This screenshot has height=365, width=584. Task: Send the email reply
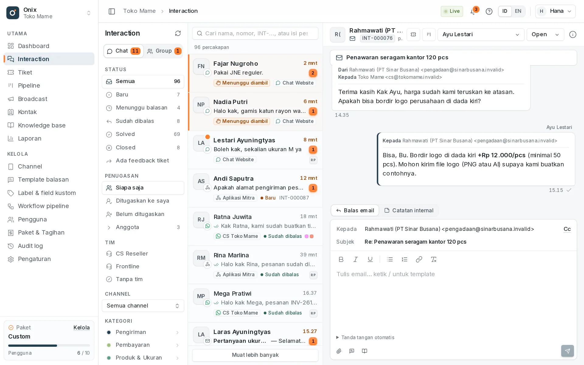coord(568,351)
